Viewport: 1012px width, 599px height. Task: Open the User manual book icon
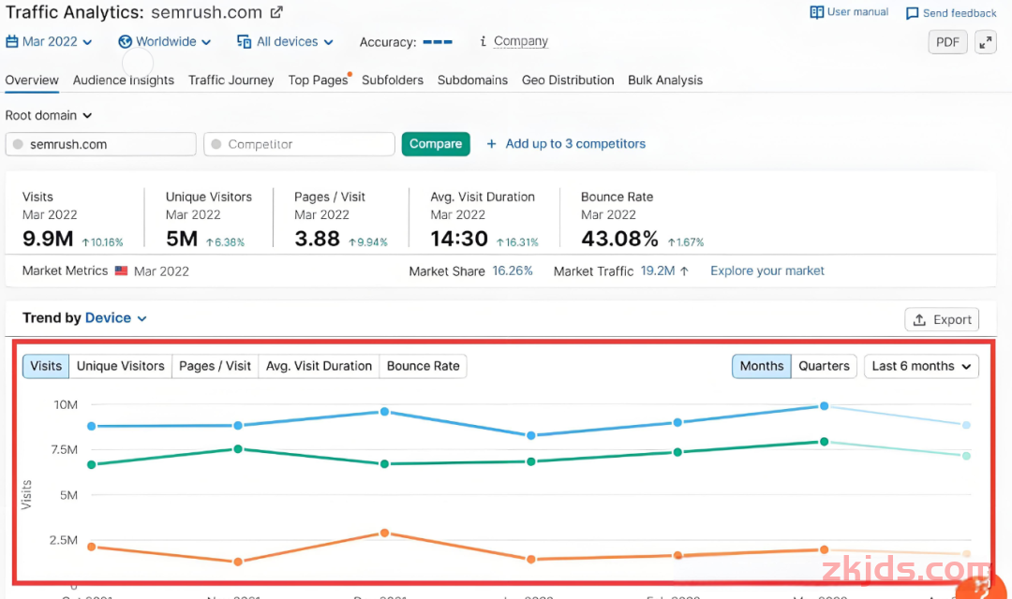(x=816, y=12)
